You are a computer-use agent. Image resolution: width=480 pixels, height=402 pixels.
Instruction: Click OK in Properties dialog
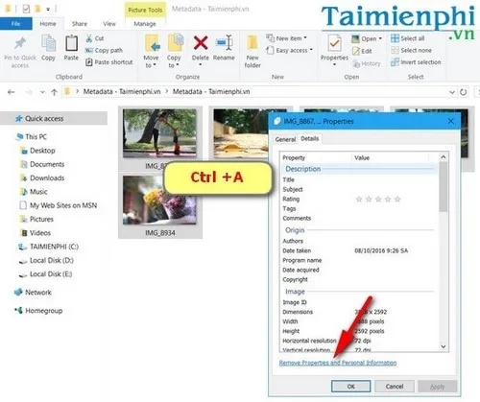pyautogui.click(x=351, y=387)
